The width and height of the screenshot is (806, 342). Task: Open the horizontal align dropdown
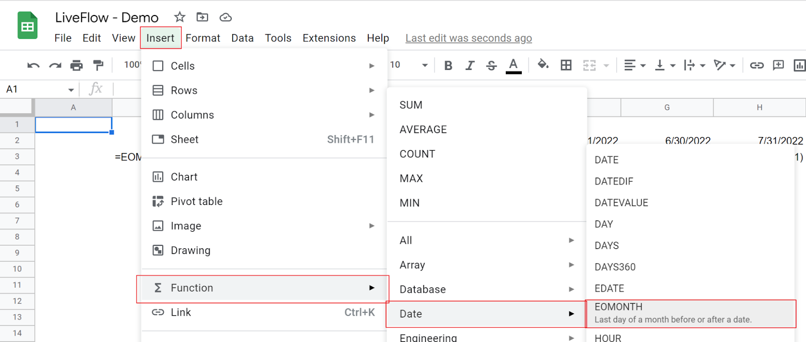tap(635, 65)
